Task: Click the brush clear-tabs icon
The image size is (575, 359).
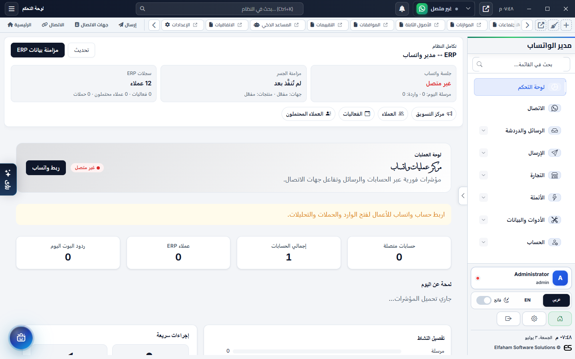Action: pos(554,25)
